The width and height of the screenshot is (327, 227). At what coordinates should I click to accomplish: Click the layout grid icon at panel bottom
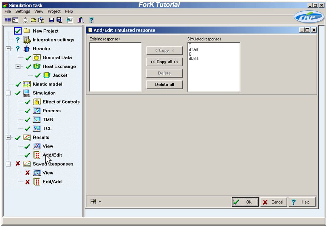[x=93, y=201]
